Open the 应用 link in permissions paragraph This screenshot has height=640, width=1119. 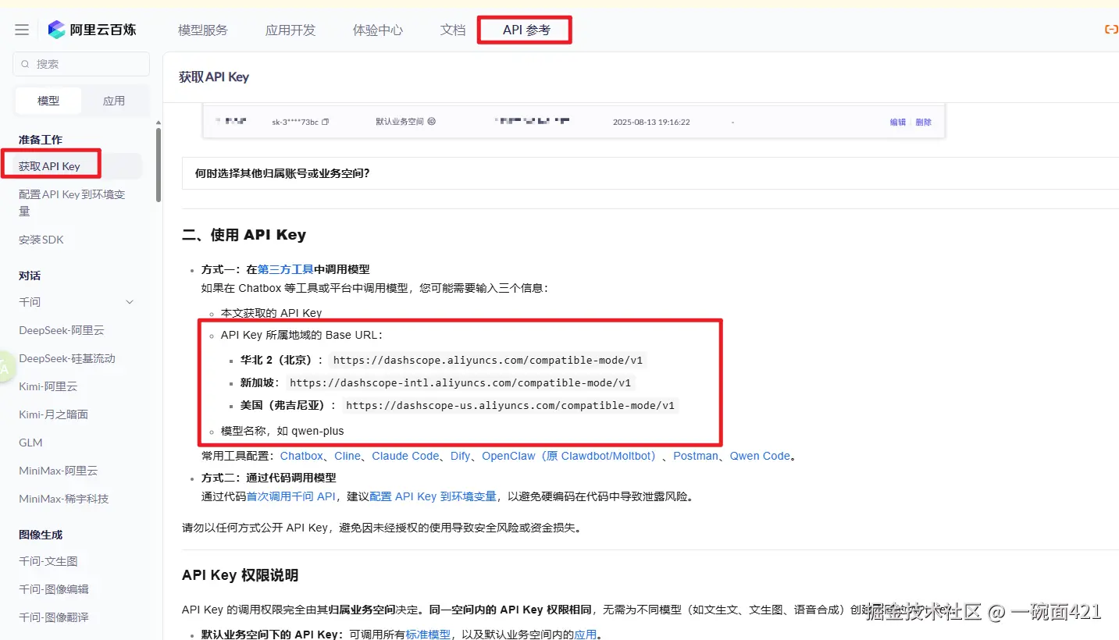[x=586, y=635]
